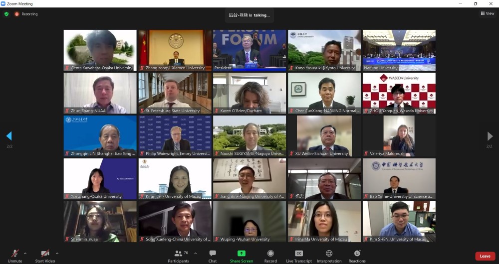This screenshot has width=499, height=264.
Task: Expand the arrow next to Participants
Action: [x=195, y=253]
